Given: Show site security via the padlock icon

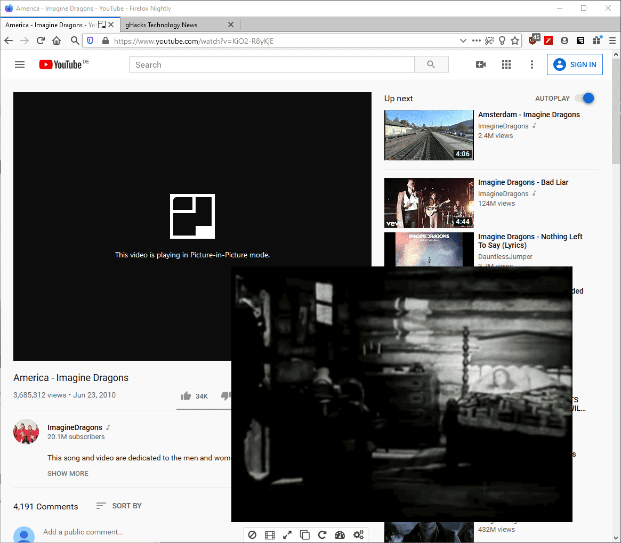Looking at the screenshot, I should tap(106, 40).
